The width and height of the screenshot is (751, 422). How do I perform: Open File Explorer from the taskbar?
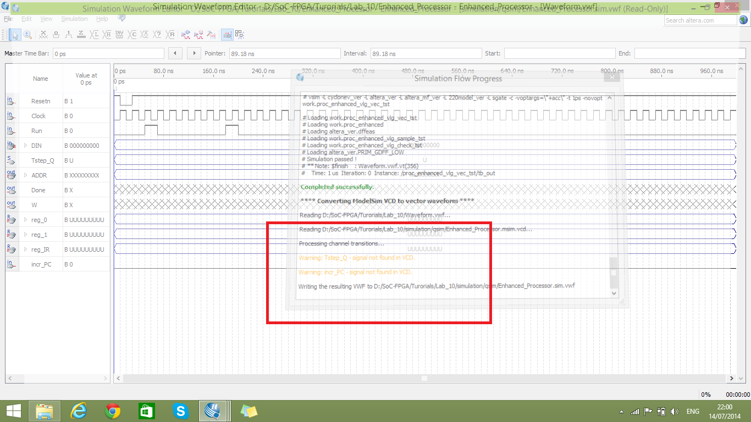click(45, 411)
